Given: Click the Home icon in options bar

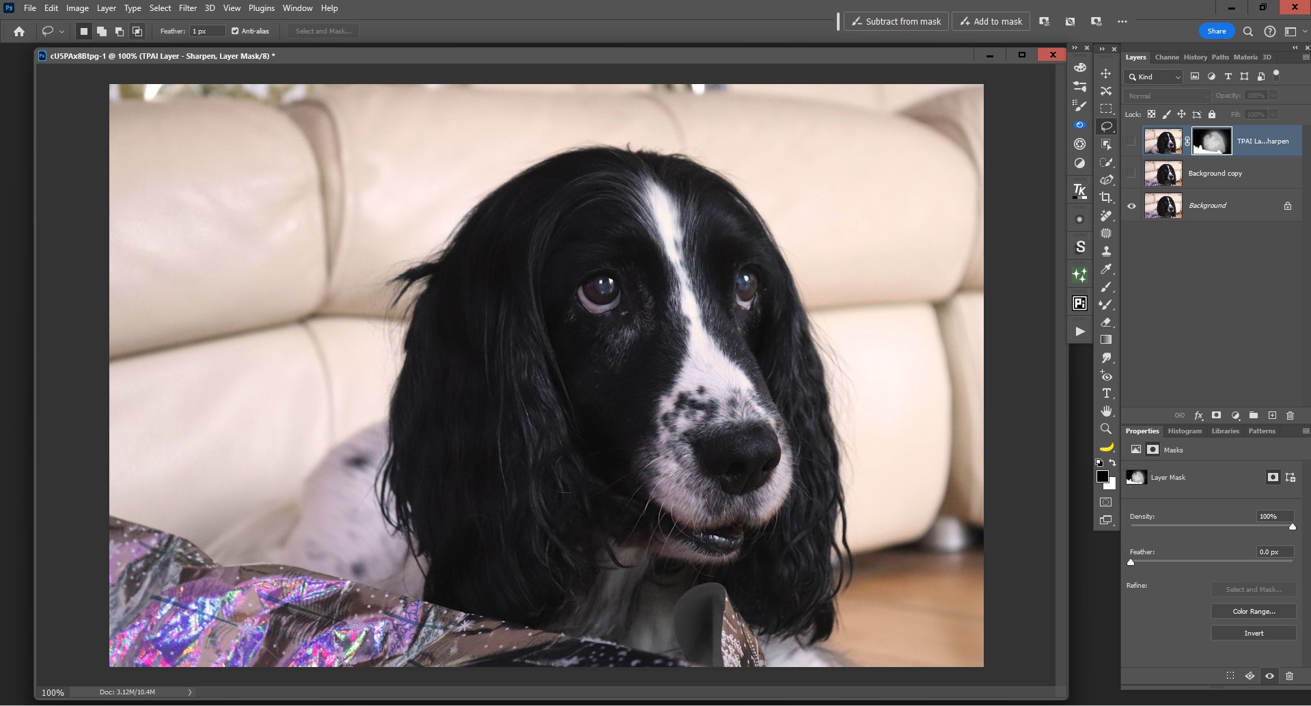Looking at the screenshot, I should pyautogui.click(x=19, y=31).
